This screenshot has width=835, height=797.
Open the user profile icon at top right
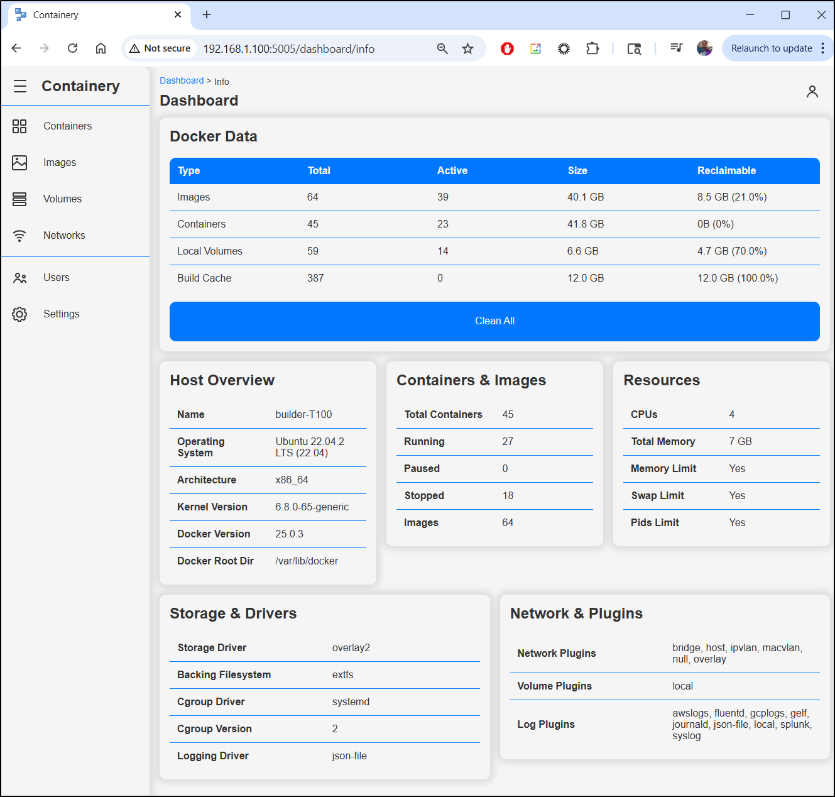812,92
